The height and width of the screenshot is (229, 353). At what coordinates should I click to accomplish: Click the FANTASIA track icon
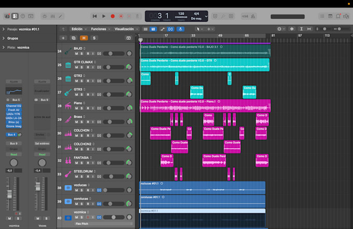coord(68,161)
